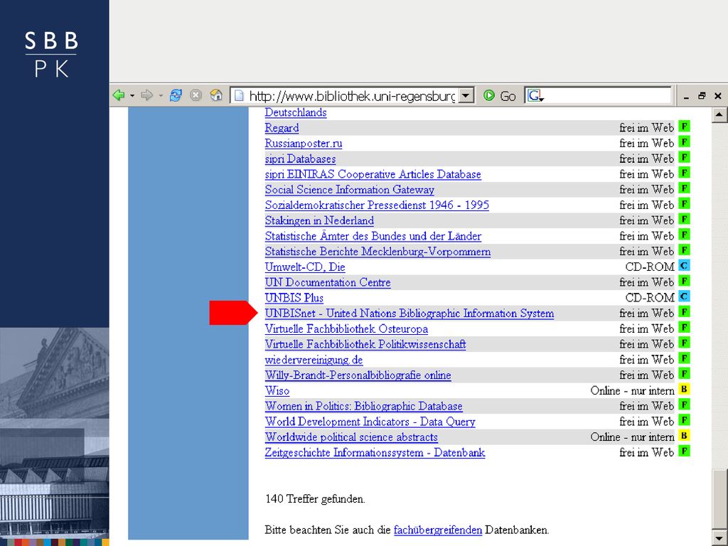Open the UN Documentation Centre link
This screenshot has height=546, width=728.
pyautogui.click(x=328, y=282)
